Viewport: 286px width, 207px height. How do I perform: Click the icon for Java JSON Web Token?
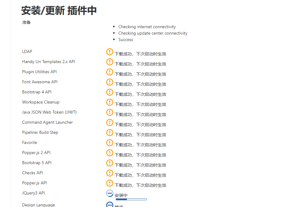click(x=110, y=112)
